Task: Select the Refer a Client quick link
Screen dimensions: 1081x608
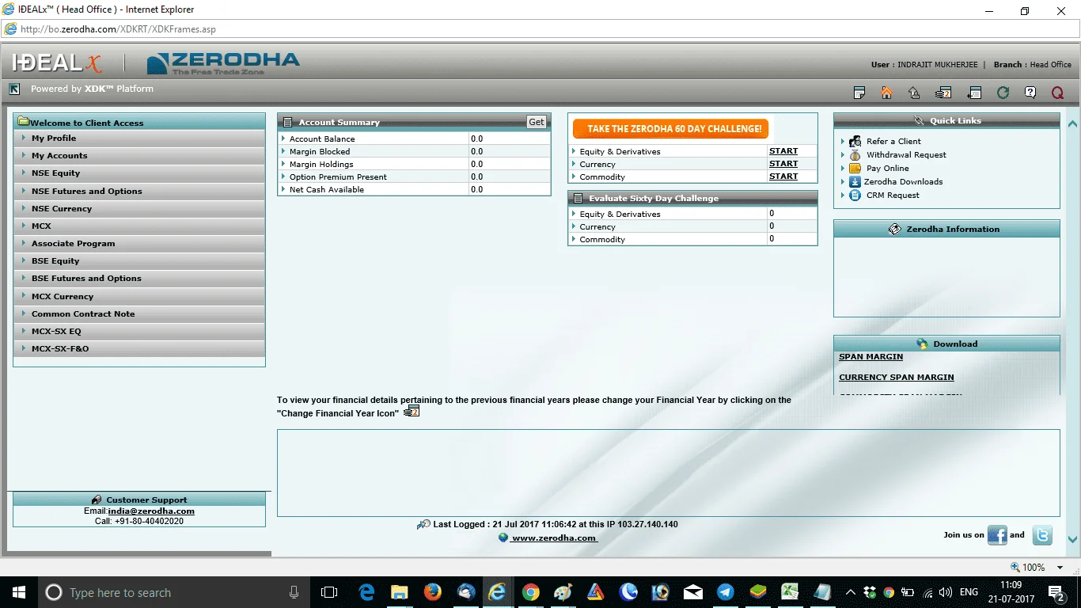Action: click(x=893, y=141)
